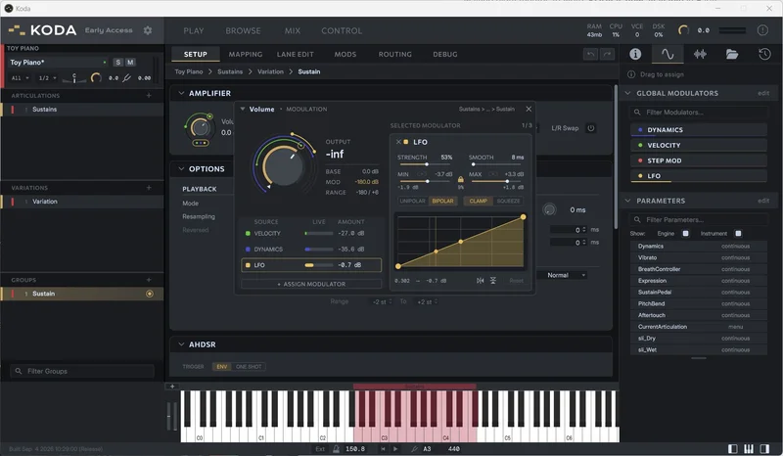This screenshot has height=456, width=783.
Task: Remove the LFO modulator with X
Action: [398, 142]
